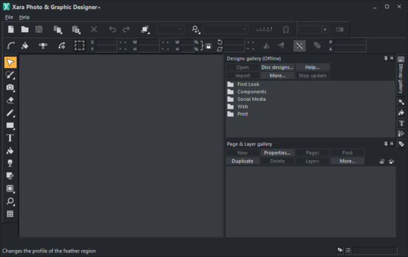Click the rotate handle icon in info bar
The height and width of the screenshot is (257, 408).
[x=62, y=46]
